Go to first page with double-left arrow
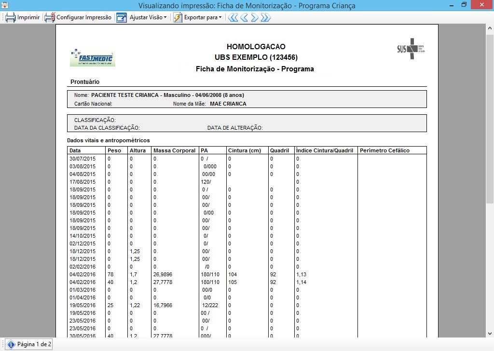Viewport: 494px width, 351px height. [x=233, y=18]
